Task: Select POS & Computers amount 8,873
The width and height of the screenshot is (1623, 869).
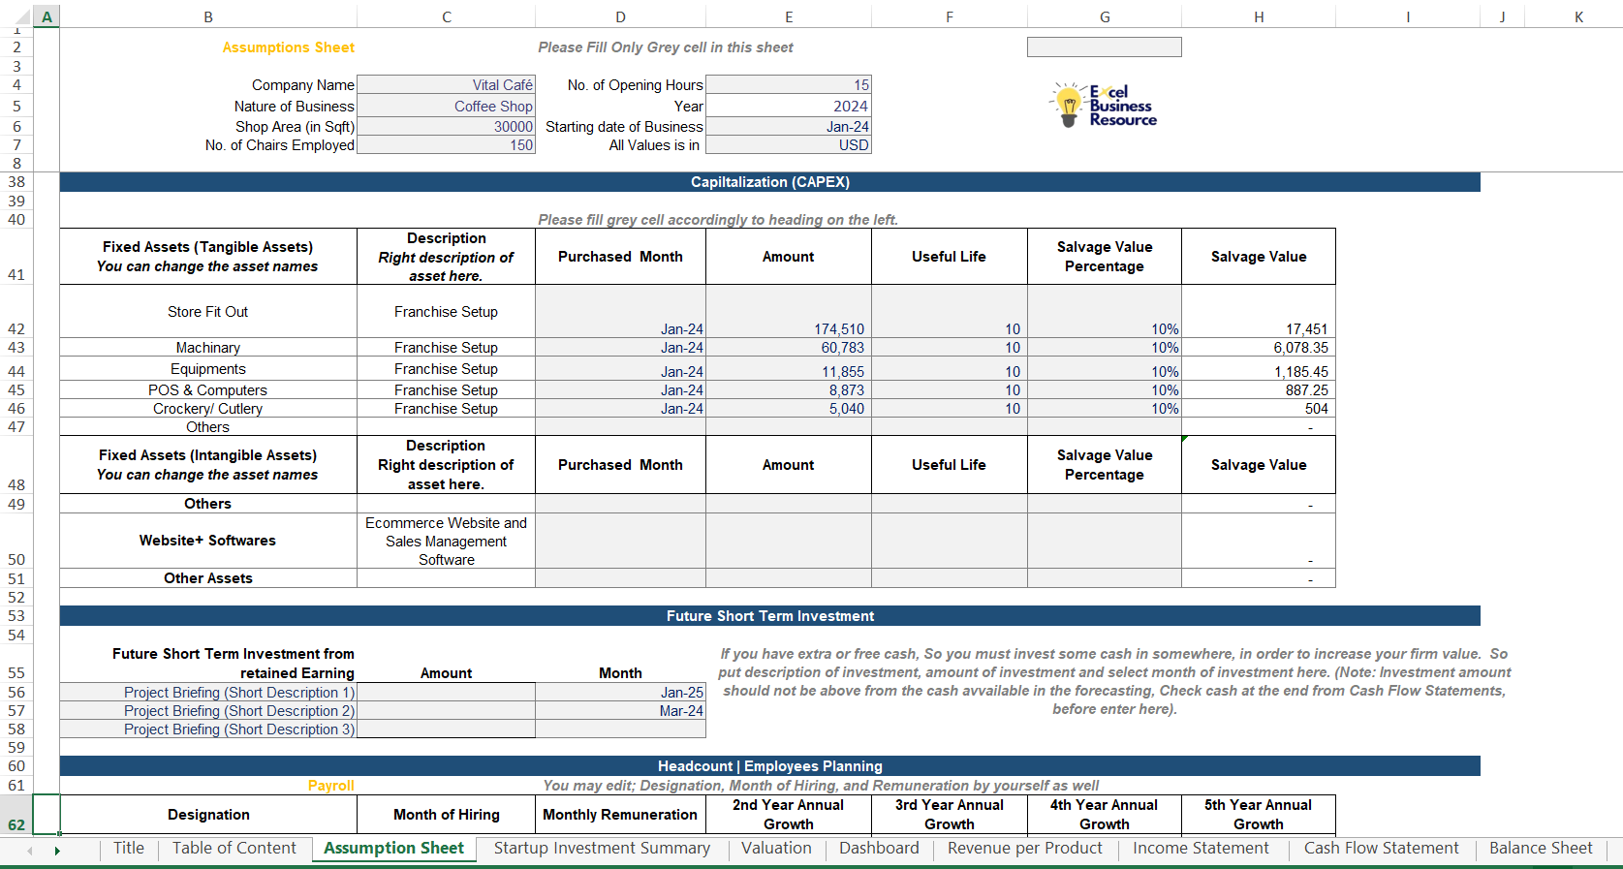Action: pyautogui.click(x=789, y=389)
